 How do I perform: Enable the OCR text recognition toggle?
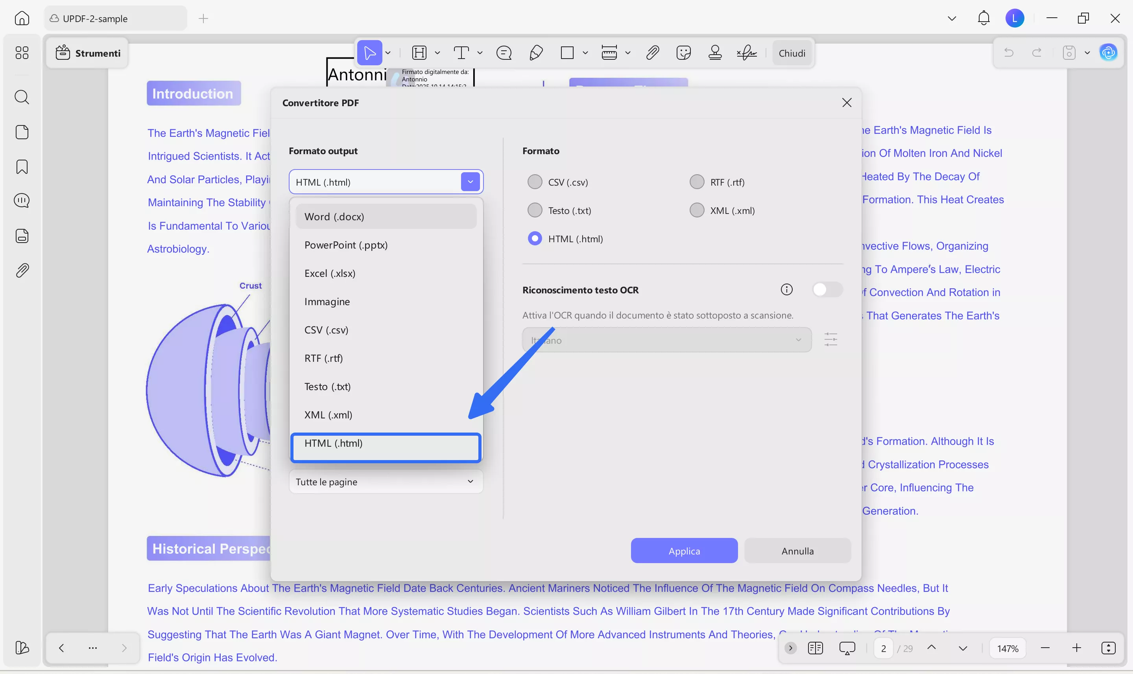pos(827,289)
